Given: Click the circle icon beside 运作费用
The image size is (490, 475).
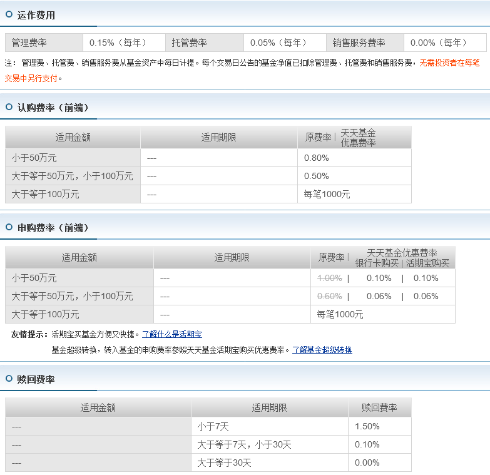Looking at the screenshot, I should 9,14.
